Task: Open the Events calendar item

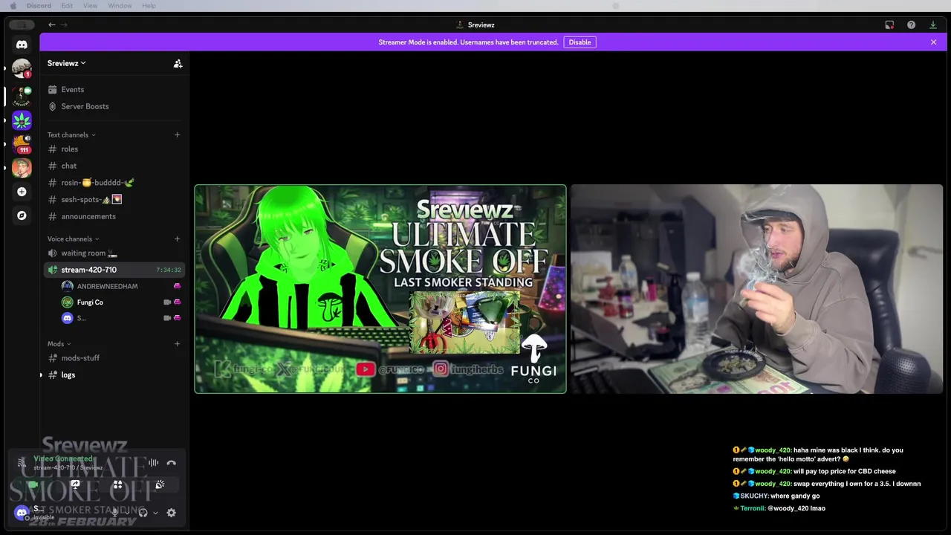Action: tap(114, 89)
